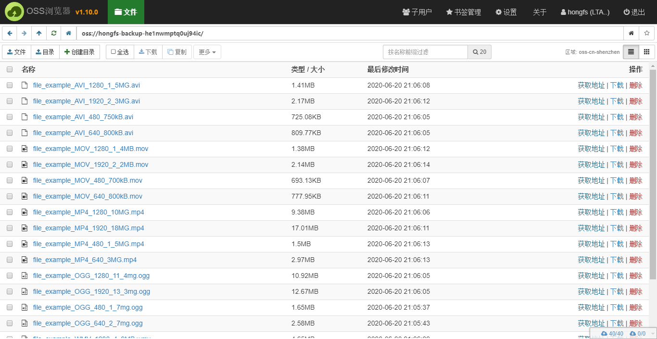Sort by the 名称 column header
Image resolution: width=657 pixels, height=339 pixels.
(x=28, y=69)
